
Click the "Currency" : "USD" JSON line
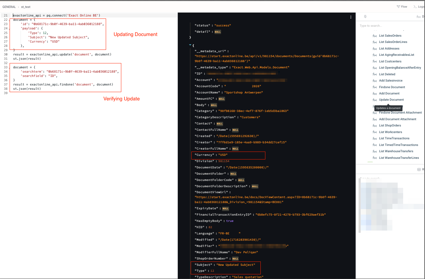click(211, 155)
